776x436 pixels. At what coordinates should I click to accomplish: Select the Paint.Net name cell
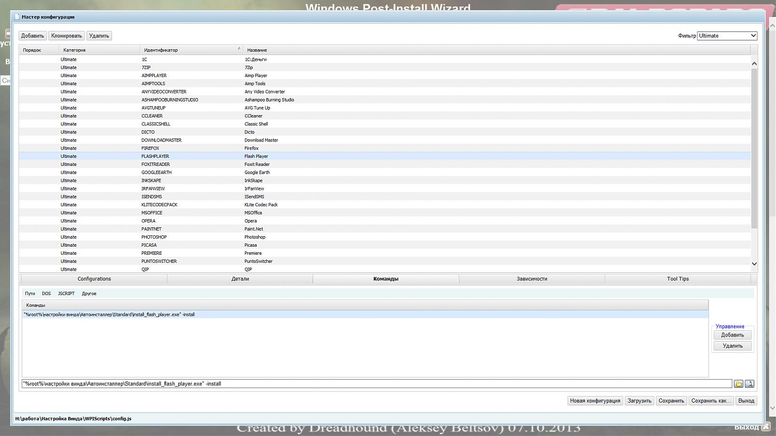point(253,229)
